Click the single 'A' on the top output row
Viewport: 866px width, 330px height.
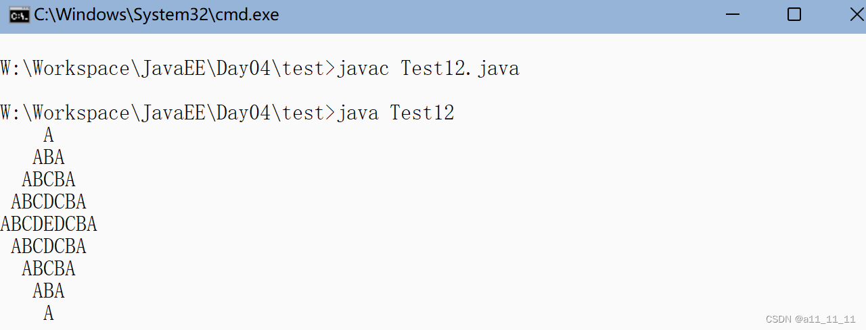coord(49,135)
